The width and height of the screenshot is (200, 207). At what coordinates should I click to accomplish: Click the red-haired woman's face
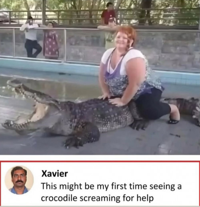pyautogui.click(x=123, y=39)
